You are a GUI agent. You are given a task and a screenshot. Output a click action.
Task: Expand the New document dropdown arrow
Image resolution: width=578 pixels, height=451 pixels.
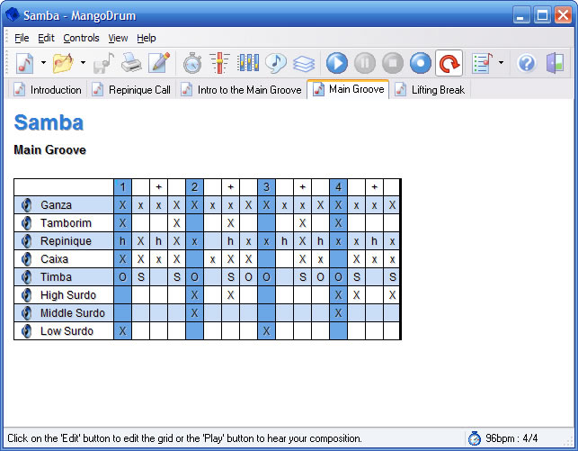point(43,63)
